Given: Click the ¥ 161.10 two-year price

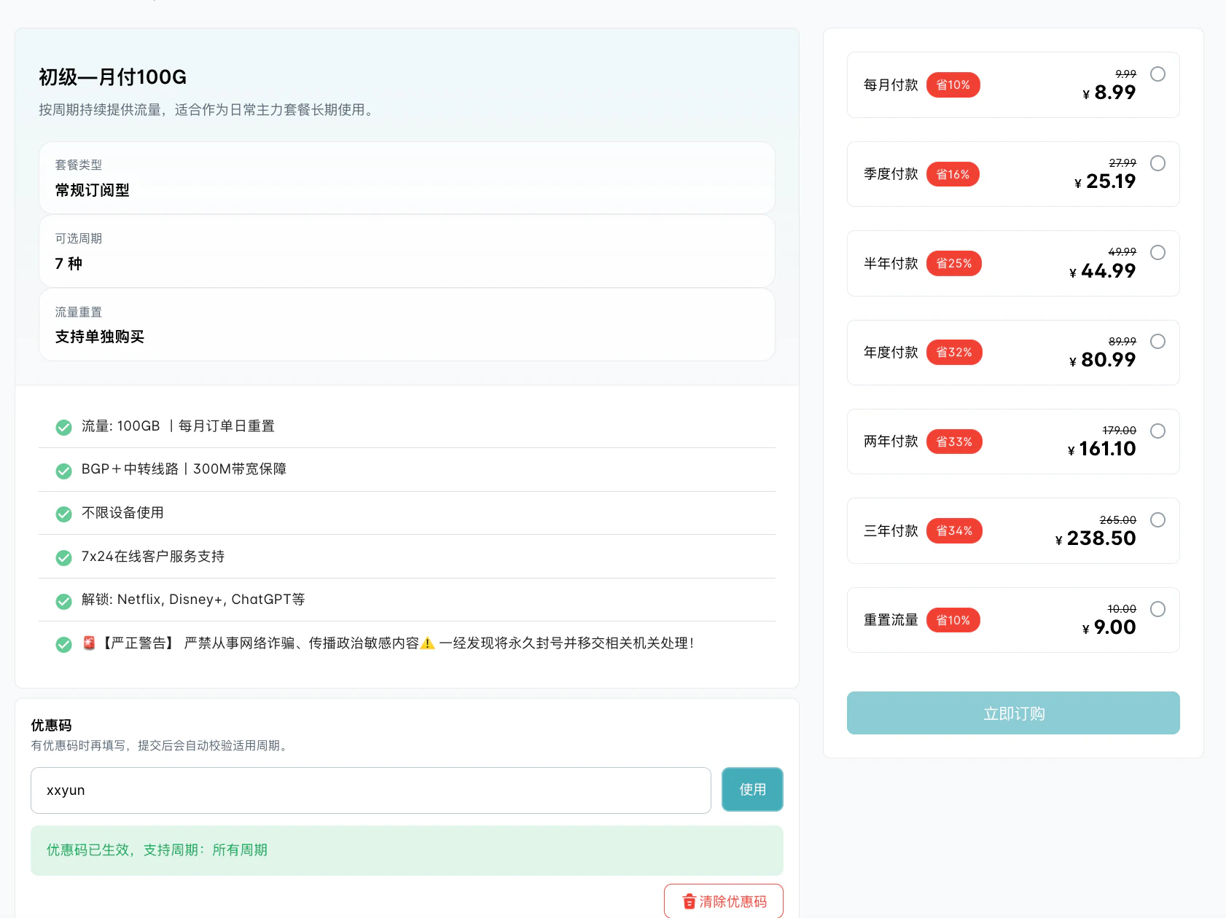Looking at the screenshot, I should [x=1101, y=449].
